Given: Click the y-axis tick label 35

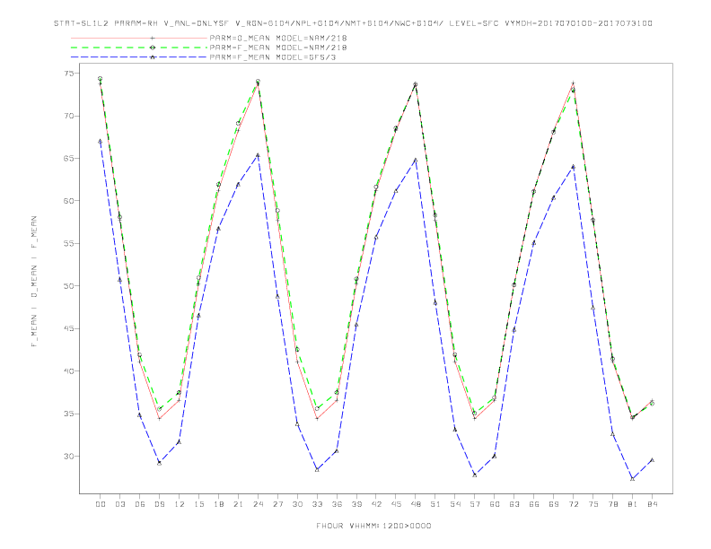Looking at the screenshot, I should tap(68, 414).
